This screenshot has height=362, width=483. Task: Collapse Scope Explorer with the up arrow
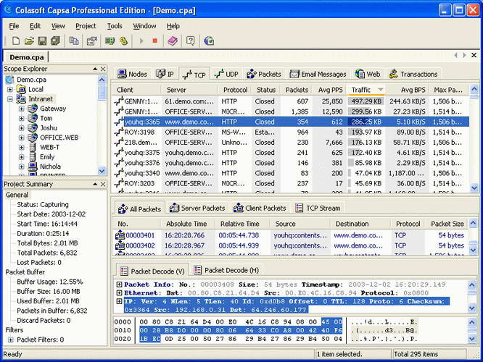pos(95,69)
